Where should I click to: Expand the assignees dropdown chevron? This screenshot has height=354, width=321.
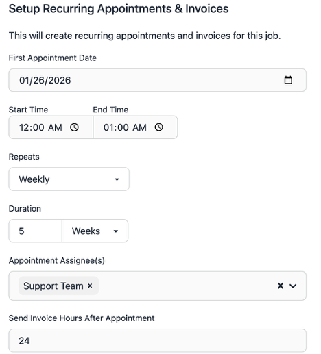(293, 286)
